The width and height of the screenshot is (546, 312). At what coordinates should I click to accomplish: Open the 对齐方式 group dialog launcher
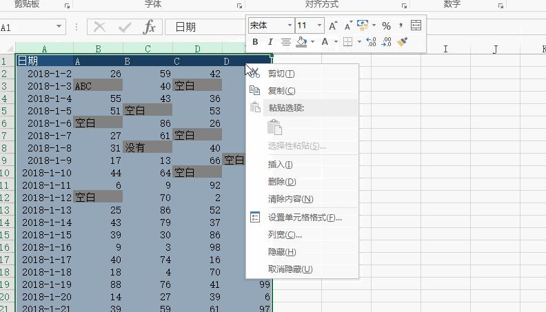(404, 6)
